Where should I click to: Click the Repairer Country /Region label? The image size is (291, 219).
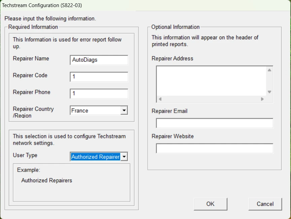33,112
